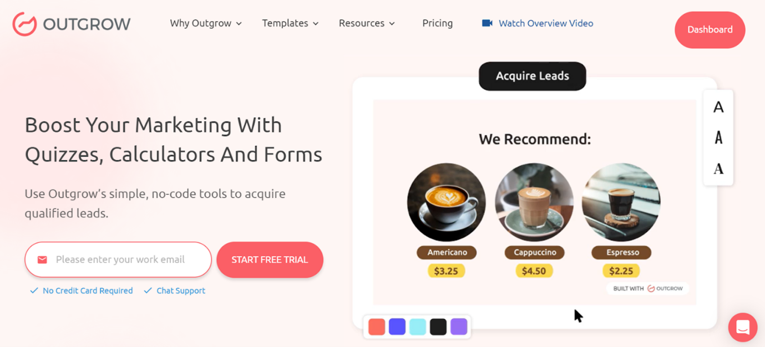Click the Acquire Leads label

pos(533,76)
